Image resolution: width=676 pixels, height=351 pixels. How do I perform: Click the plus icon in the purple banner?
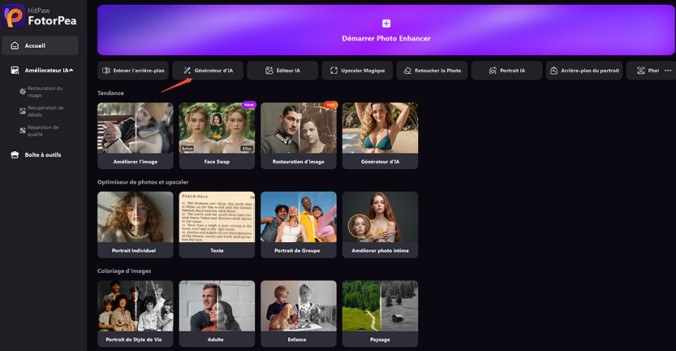(386, 24)
